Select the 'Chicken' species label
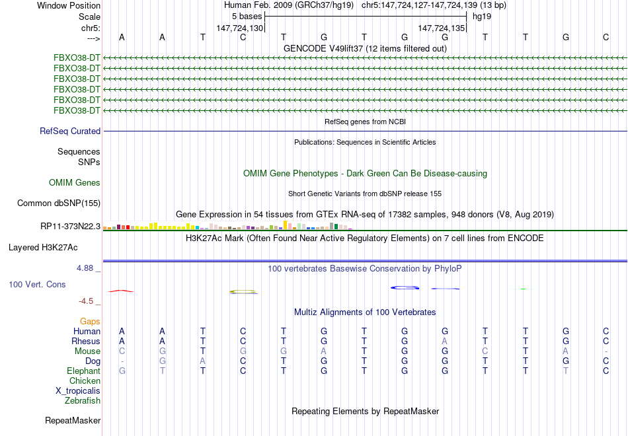Image resolution: width=628 pixels, height=436 pixels. click(x=85, y=381)
